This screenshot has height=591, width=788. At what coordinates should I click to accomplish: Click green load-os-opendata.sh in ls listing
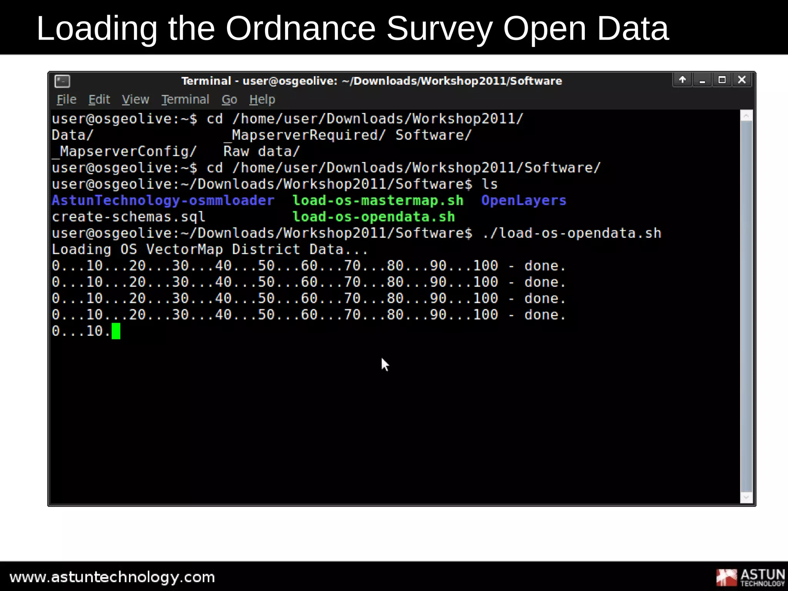tap(374, 217)
